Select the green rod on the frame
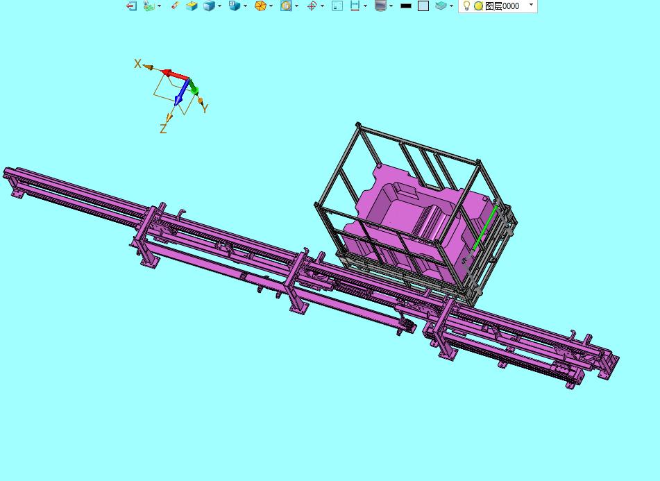The width and height of the screenshot is (660, 481). [485, 228]
